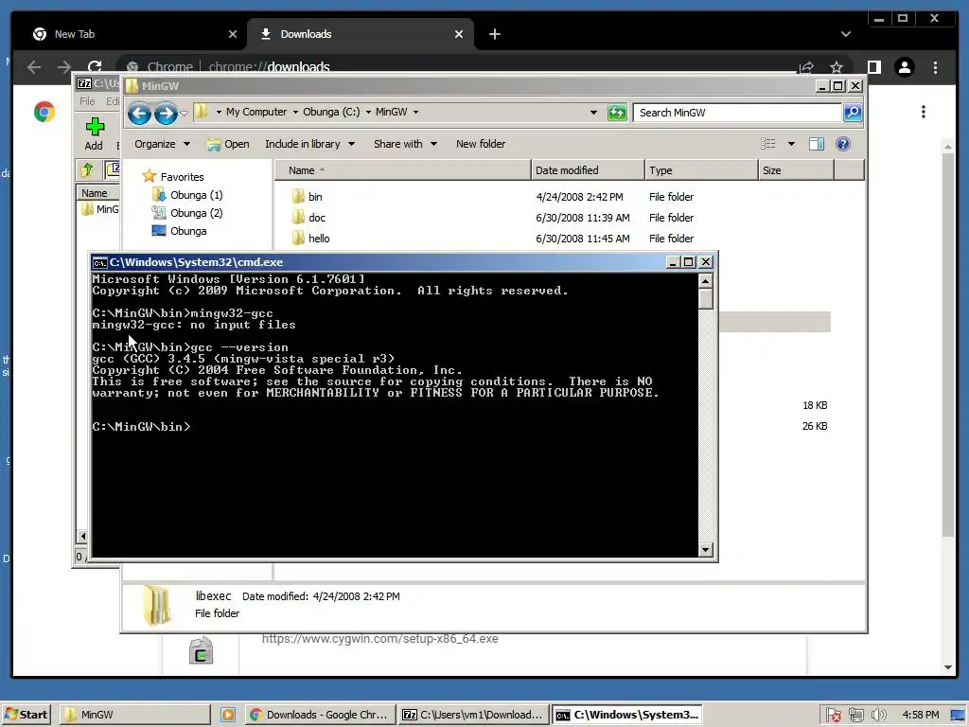Click the search magnifier in Explorer
The width and height of the screenshot is (969, 727).
[x=853, y=113]
